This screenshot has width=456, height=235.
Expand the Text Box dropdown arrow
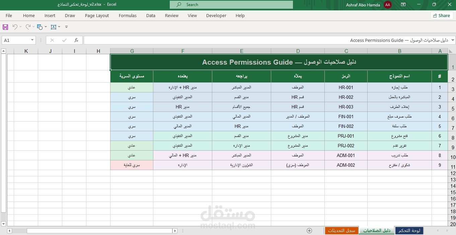coord(59,27)
